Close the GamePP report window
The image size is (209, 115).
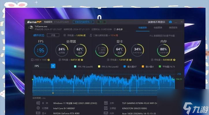[x=182, y=22]
